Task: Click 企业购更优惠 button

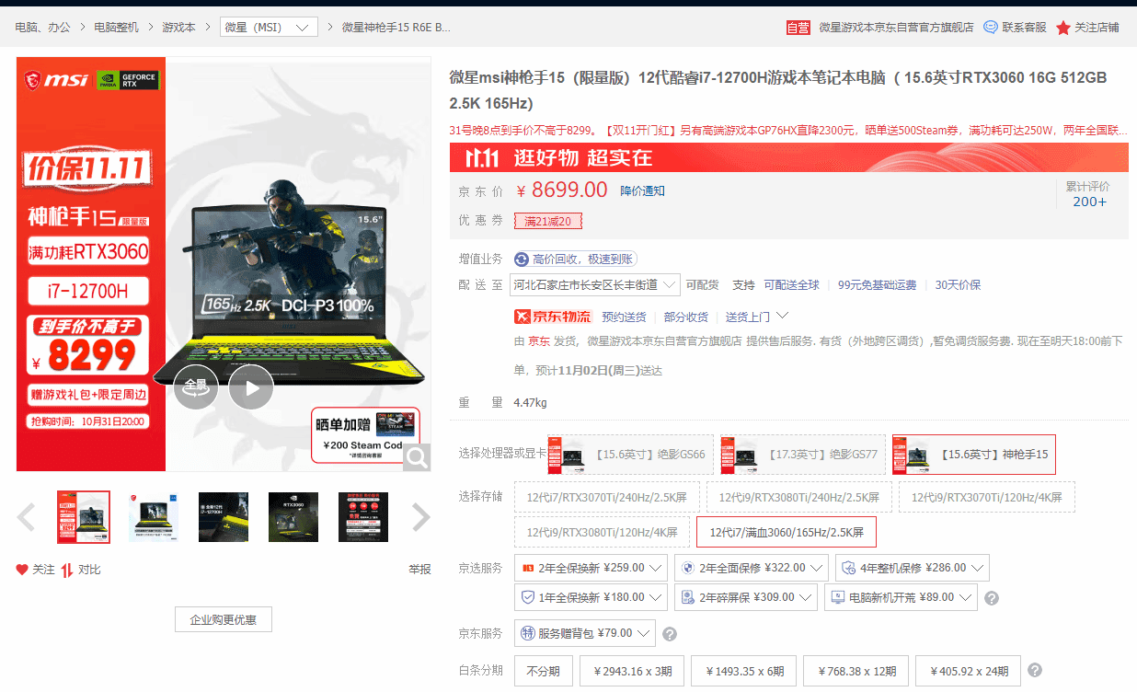Action: 224,620
